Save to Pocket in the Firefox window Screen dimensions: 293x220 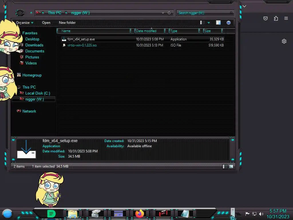click(x=266, y=18)
